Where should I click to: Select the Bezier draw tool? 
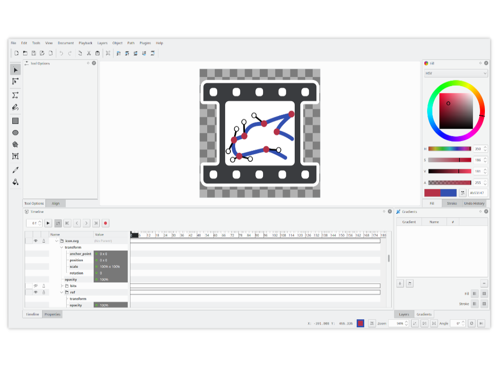15,95
